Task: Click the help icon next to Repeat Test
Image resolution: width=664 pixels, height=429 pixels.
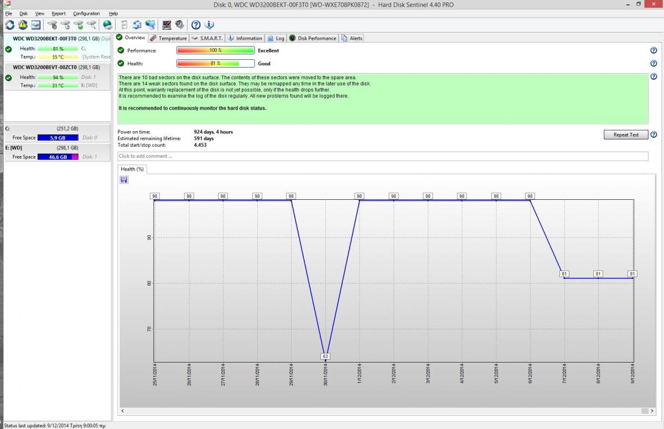Action: pyautogui.click(x=653, y=135)
